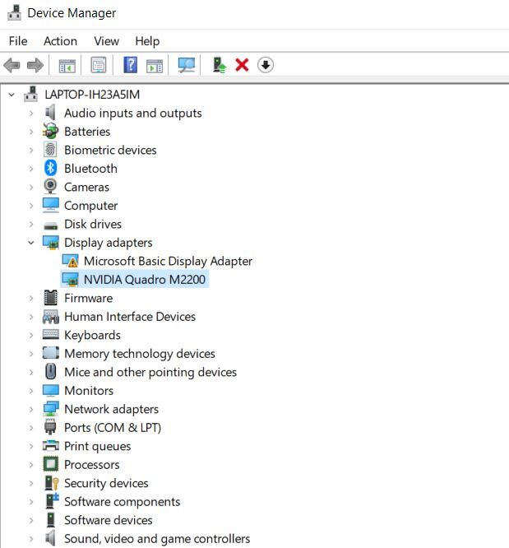Viewport: 509px width, 548px height.
Task: Click the Device Manager title bar icon
Action: pyautogui.click(x=14, y=13)
